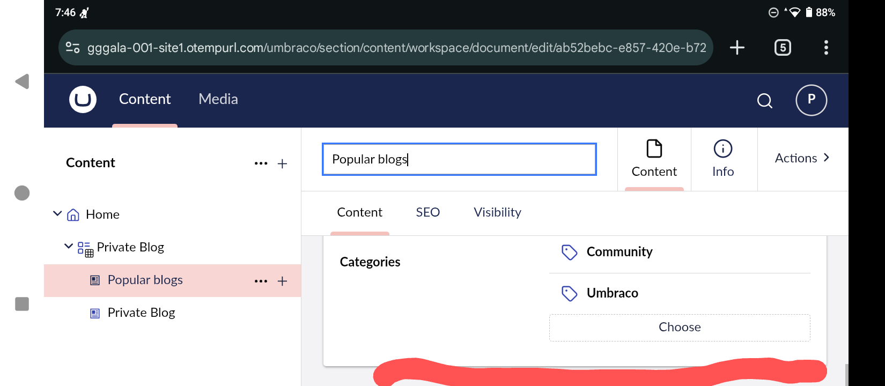
Task: Select the SEO property tab
Action: [428, 213]
